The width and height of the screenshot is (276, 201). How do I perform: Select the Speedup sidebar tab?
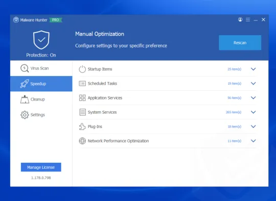click(x=41, y=84)
